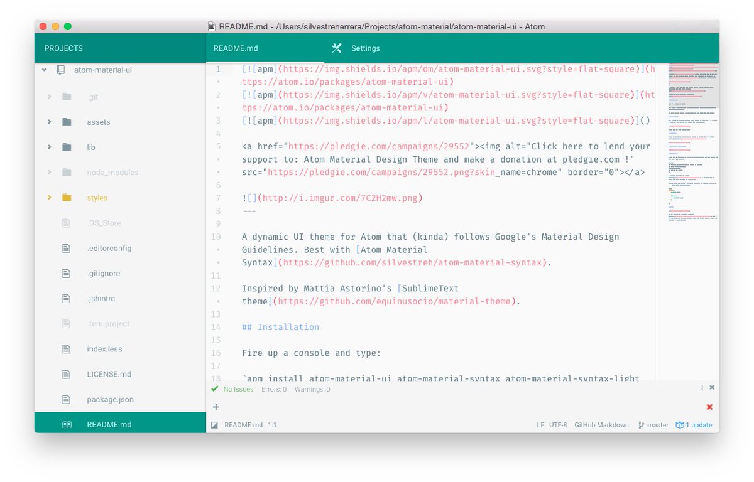
Task: Click the file icon next to package.json
Action: 67,399
